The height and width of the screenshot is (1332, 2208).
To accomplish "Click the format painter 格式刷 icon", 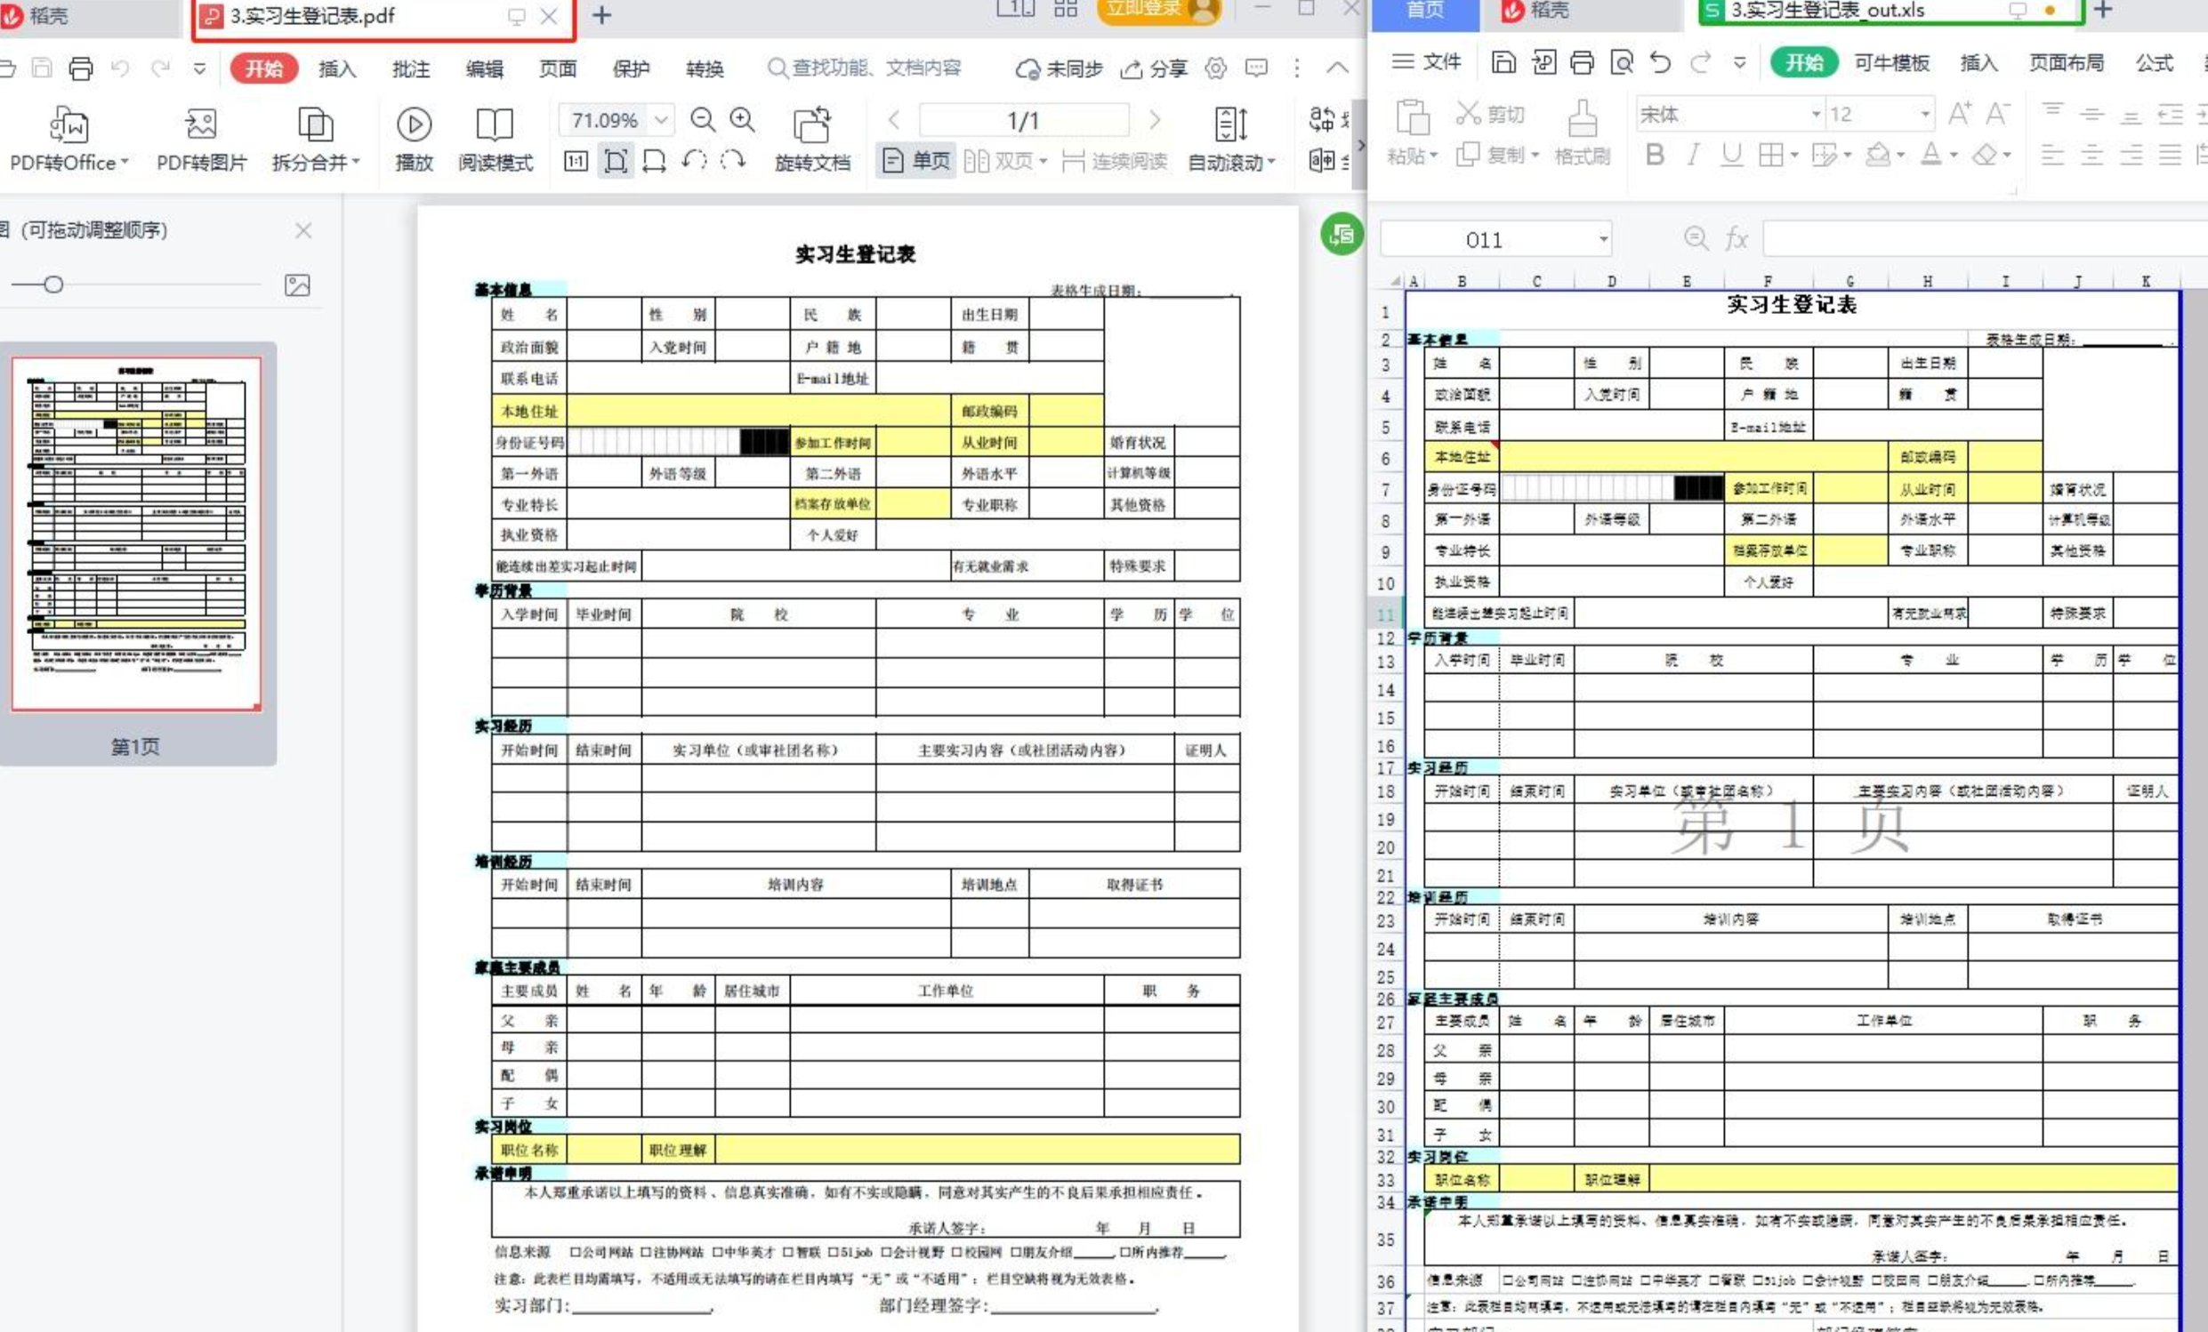I will click(1582, 119).
